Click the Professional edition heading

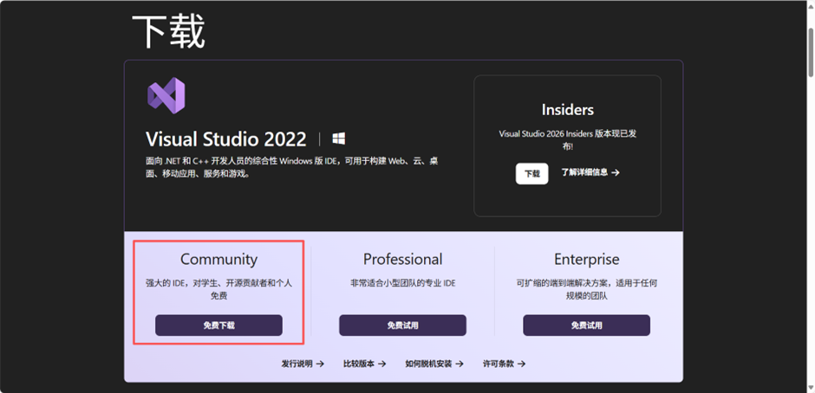(x=403, y=259)
